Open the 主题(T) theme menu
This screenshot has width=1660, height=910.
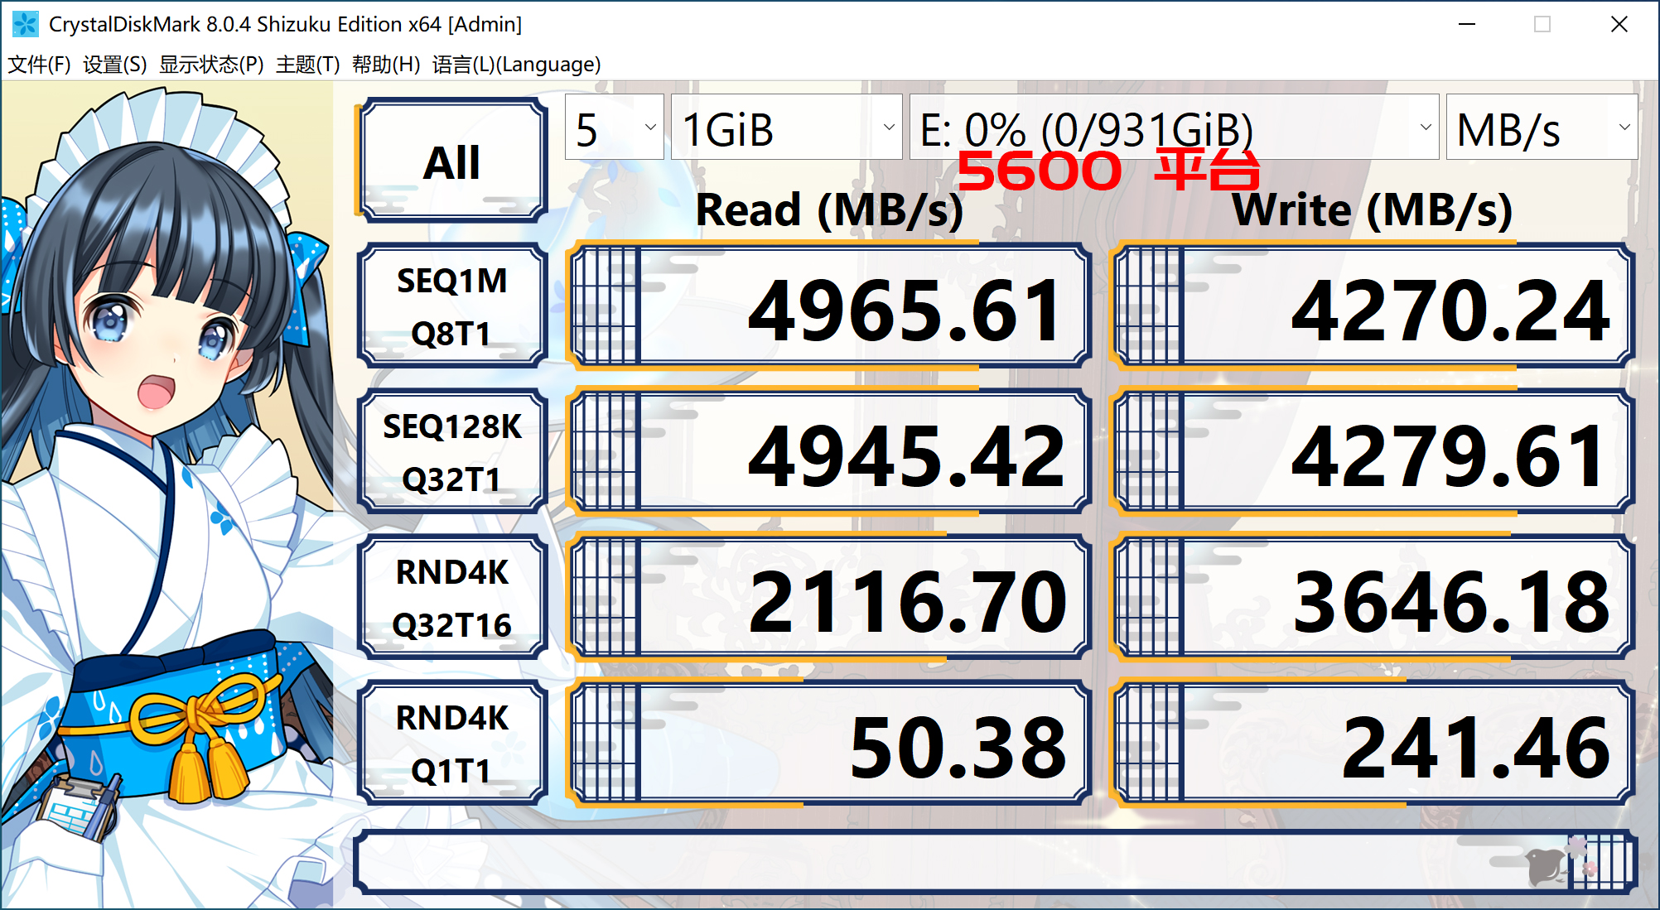[307, 65]
